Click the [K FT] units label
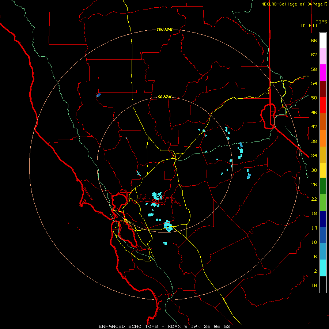The height and width of the screenshot is (329, 329). [x=309, y=25]
